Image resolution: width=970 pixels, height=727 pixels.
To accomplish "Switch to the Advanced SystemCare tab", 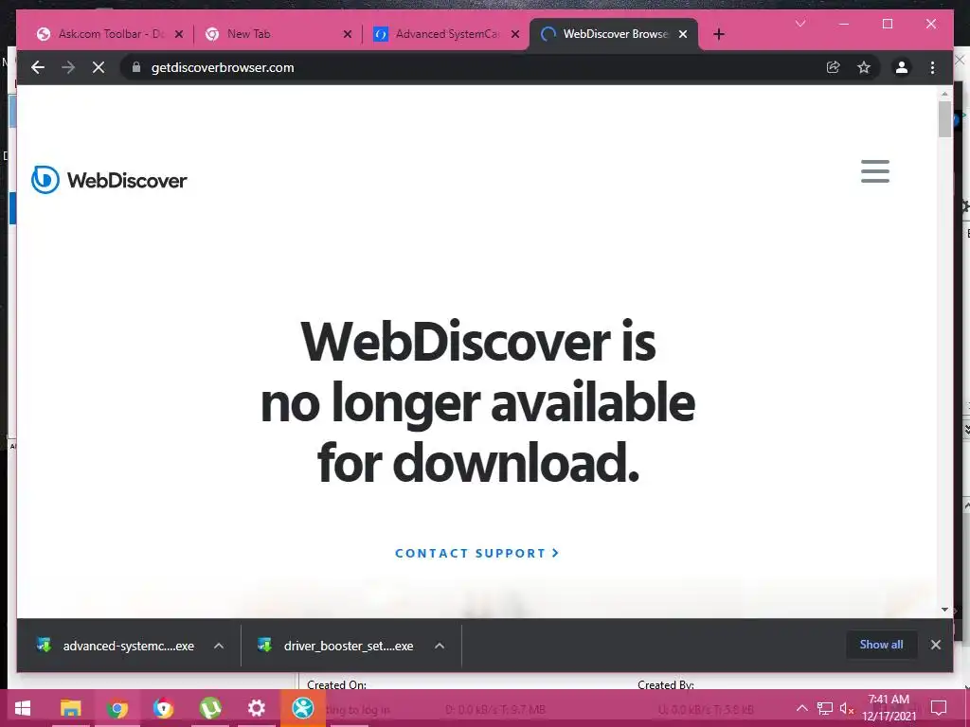I will 446,34.
